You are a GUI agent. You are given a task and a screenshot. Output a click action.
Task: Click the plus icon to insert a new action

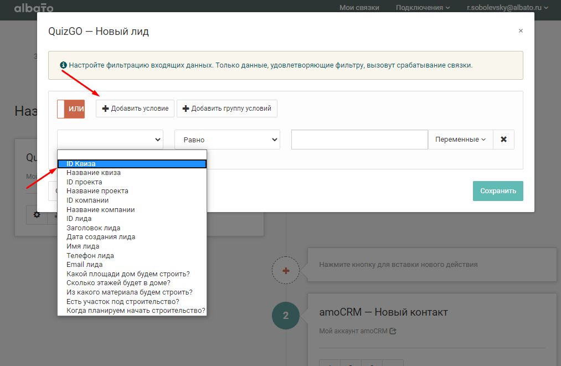[x=286, y=271]
